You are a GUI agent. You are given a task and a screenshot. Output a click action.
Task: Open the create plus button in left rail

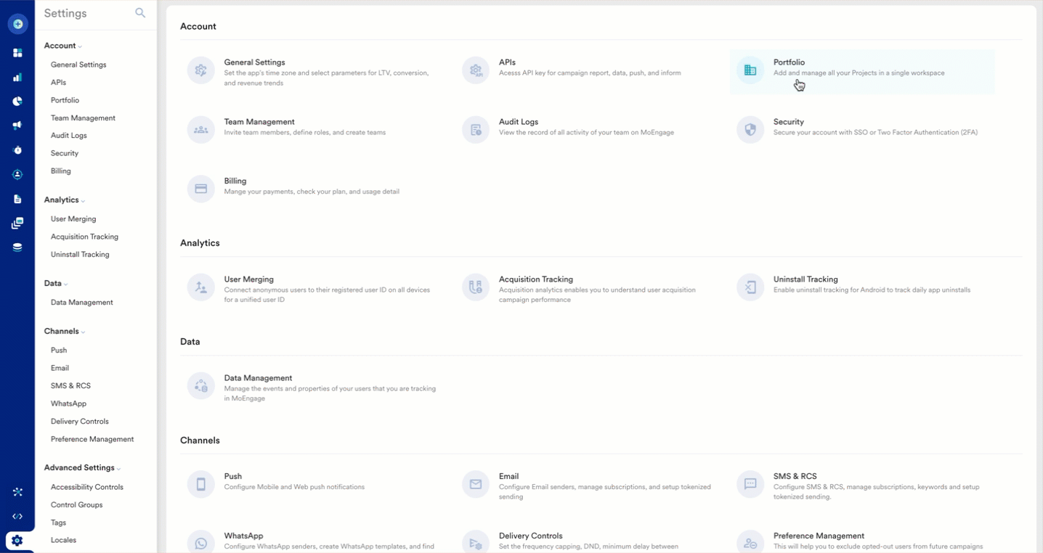(x=17, y=24)
